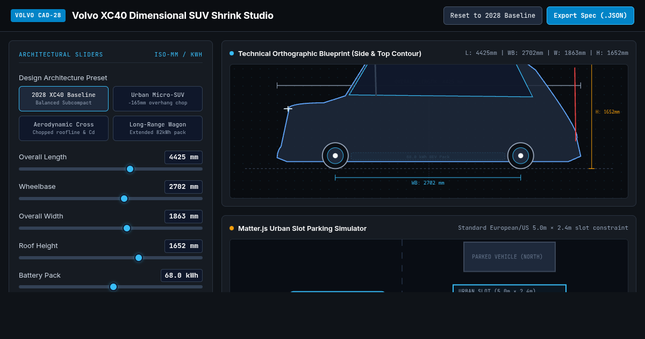The width and height of the screenshot is (645, 339).
Task: Adjust the Overall Length slider handle
Action: (x=130, y=169)
